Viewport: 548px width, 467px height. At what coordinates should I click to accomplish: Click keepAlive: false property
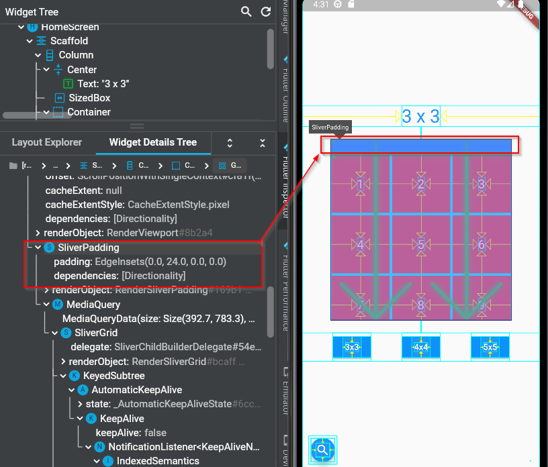point(131,433)
